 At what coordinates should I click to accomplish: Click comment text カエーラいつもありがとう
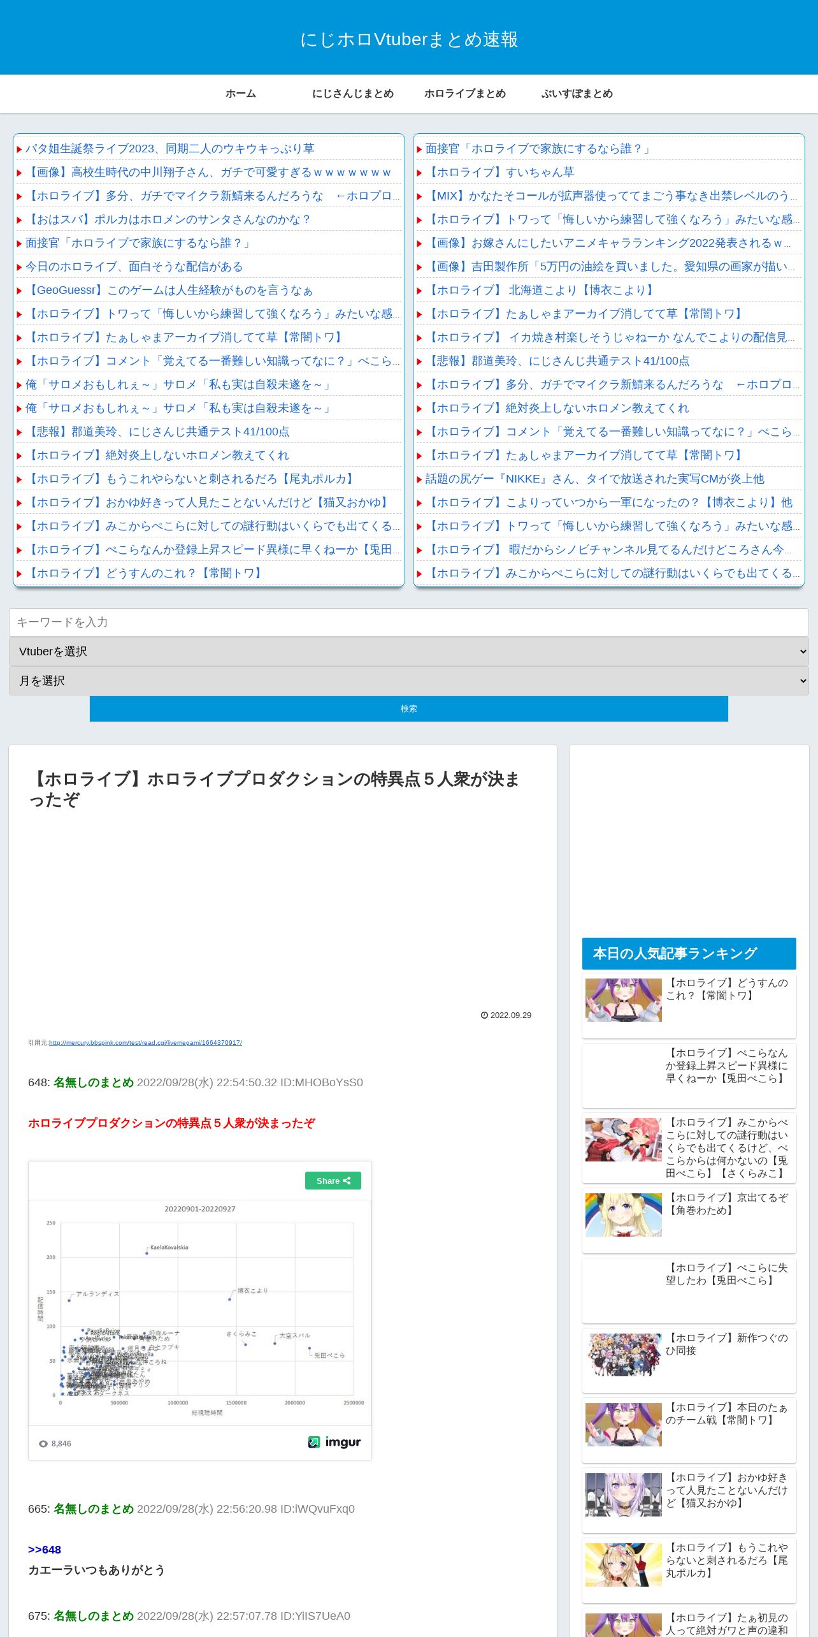[x=96, y=1570]
